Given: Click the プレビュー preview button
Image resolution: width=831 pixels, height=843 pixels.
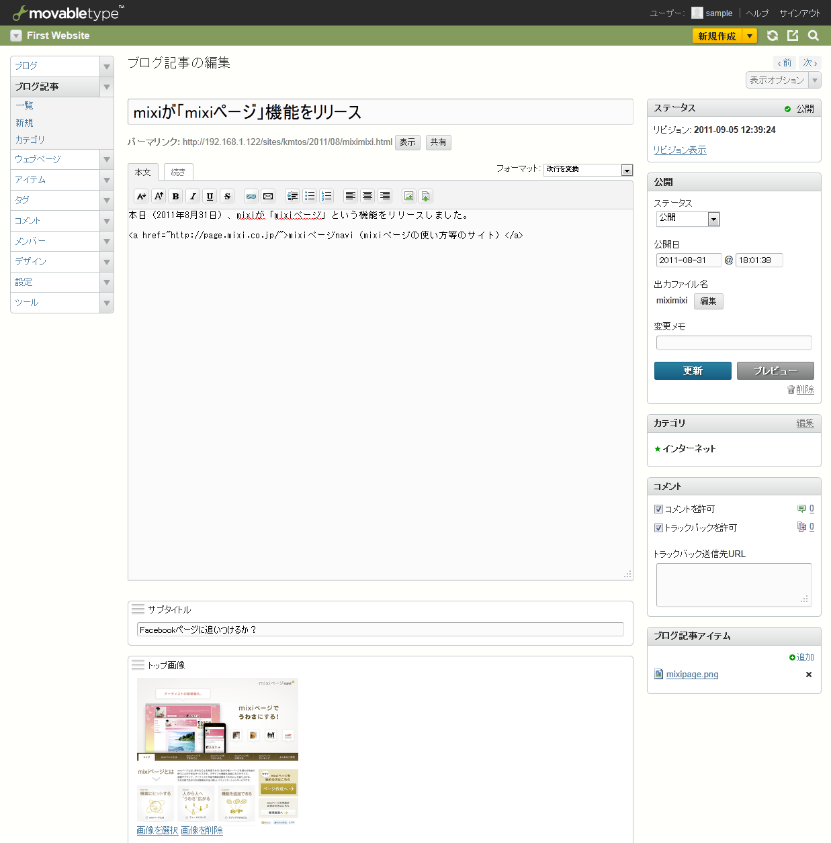Looking at the screenshot, I should click(x=775, y=370).
